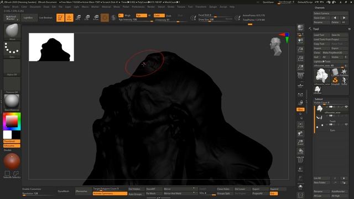Click the PolyF line fill icon
Screen dimensions: 354x199
[300, 160]
